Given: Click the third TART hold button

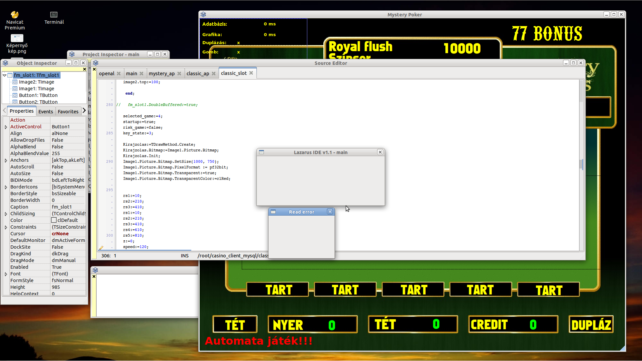Looking at the screenshot, I should 413,289.
